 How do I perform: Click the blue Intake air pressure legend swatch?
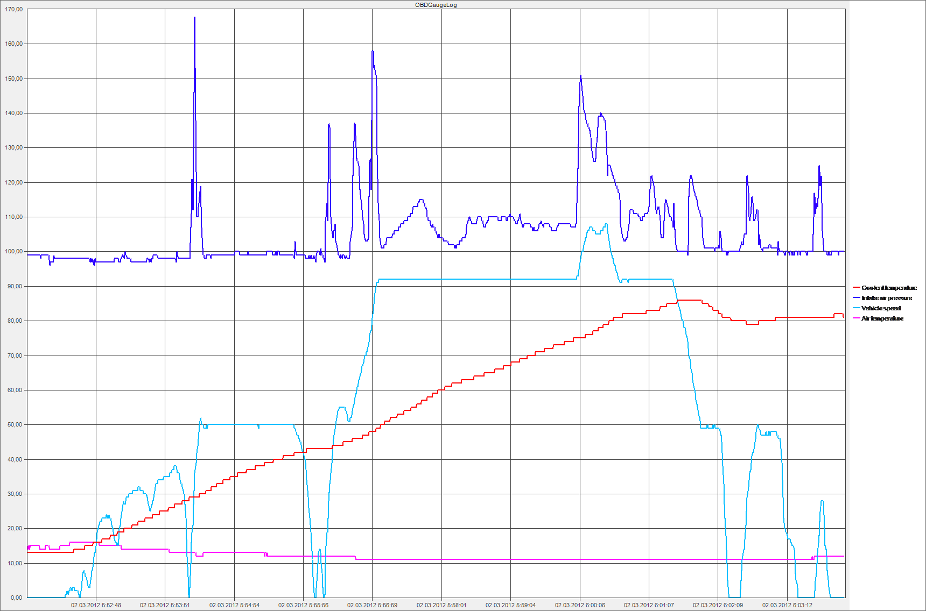tap(856, 298)
